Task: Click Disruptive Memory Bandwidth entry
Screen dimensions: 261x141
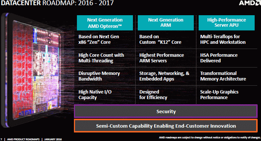Action: pos(99,76)
